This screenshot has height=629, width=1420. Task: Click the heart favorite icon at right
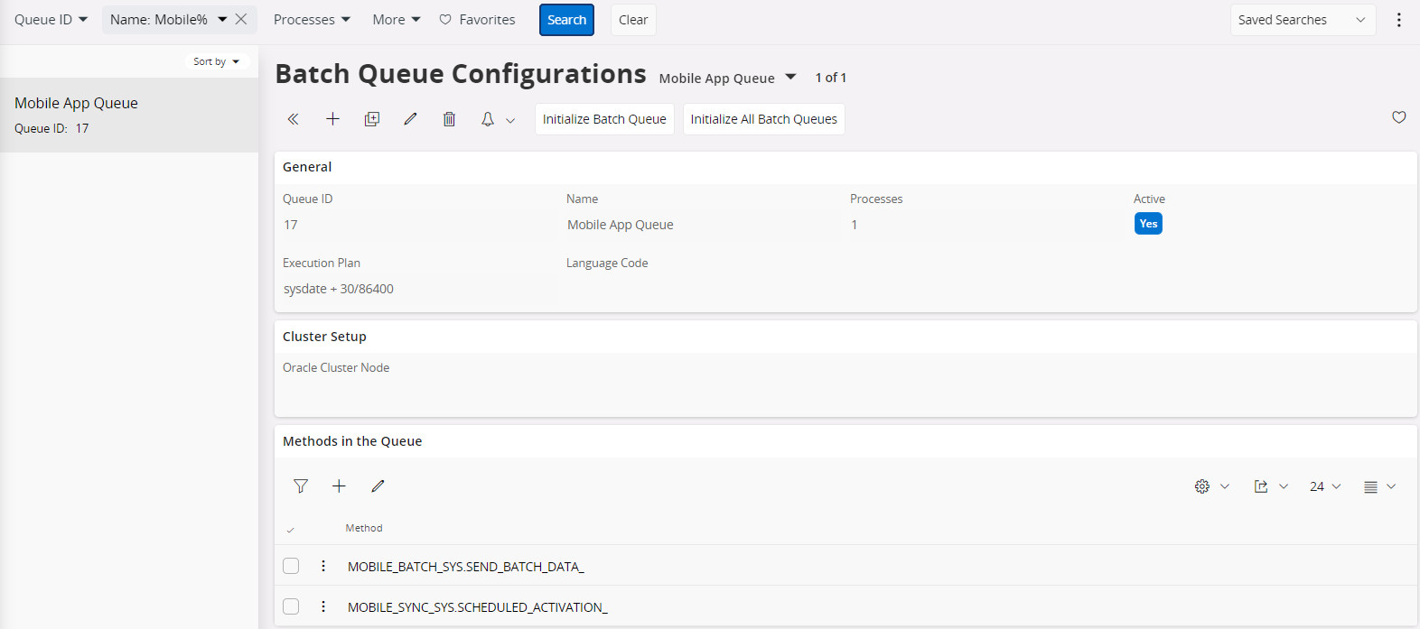coord(1398,117)
